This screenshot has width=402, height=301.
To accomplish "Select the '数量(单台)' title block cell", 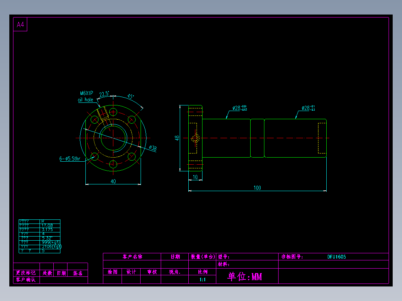I will coord(202,257).
